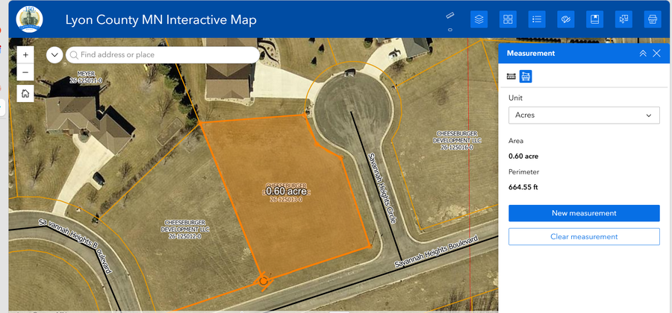Image resolution: width=672 pixels, height=313 pixels.
Task: Click the New measurement button
Action: pos(584,213)
